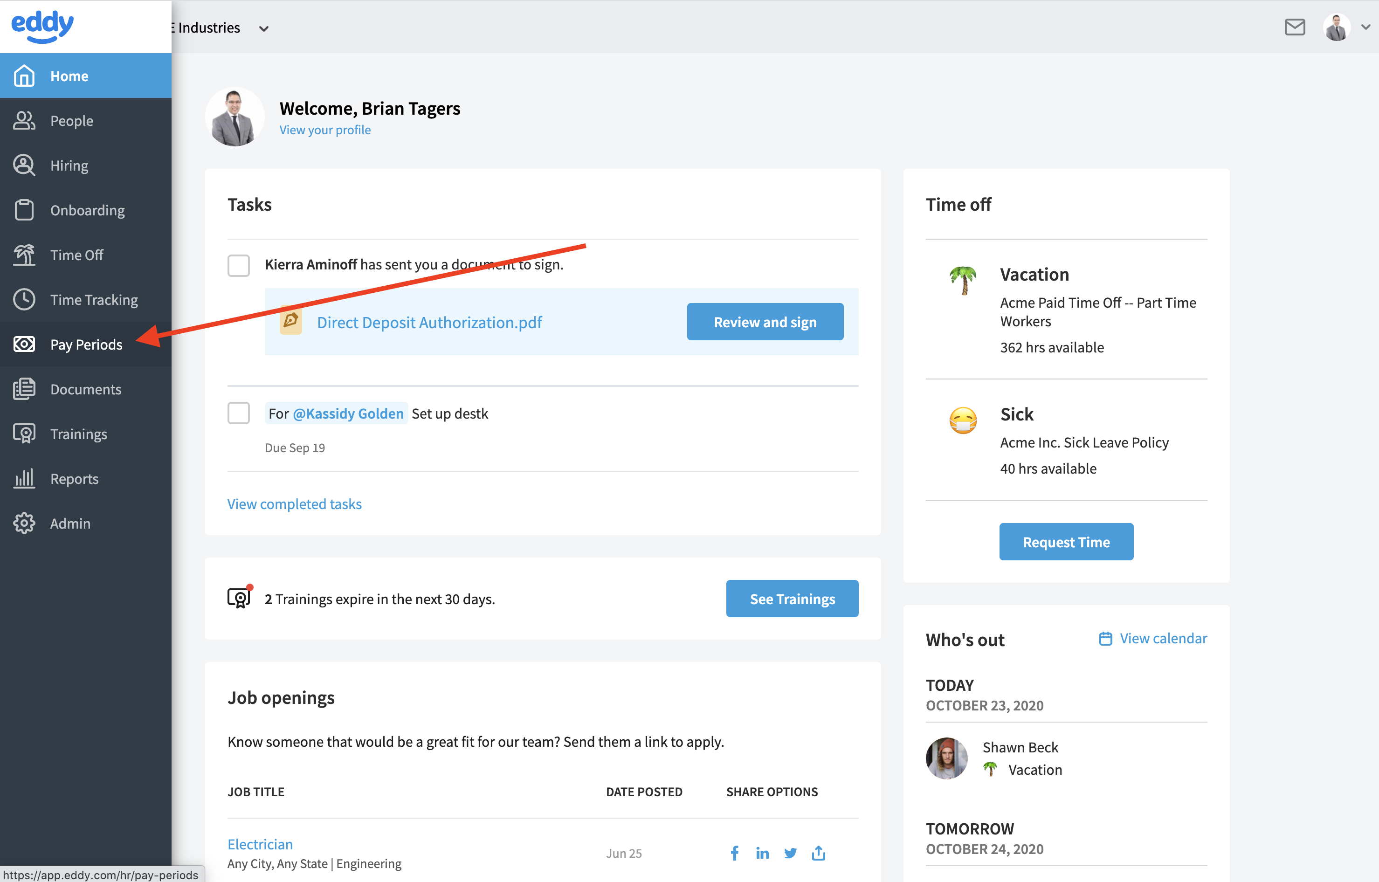
Task: Click the header user avatar thumbnail
Action: [x=1337, y=27]
